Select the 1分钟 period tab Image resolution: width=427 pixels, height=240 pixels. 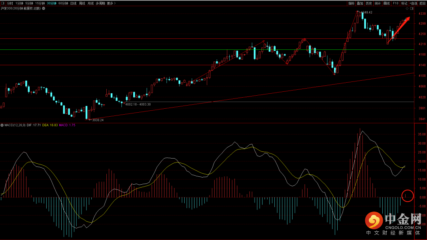(19, 3)
